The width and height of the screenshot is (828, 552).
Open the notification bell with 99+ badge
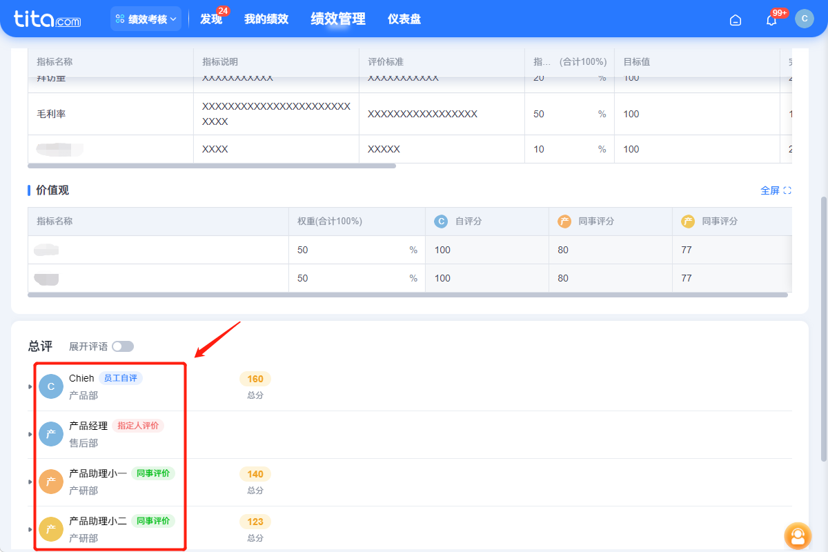point(771,21)
